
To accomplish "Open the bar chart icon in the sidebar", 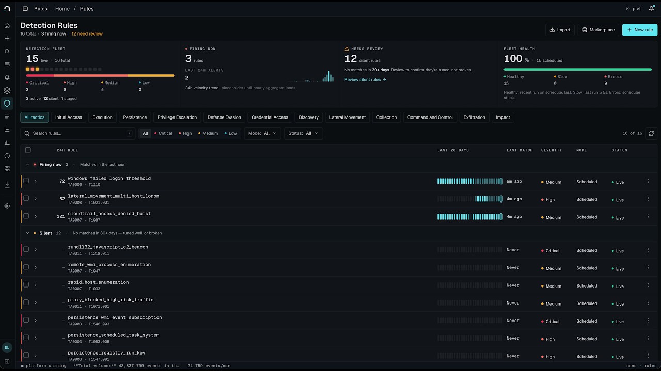I will [7, 143].
